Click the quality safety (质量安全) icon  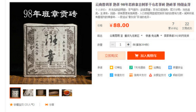[170, 68]
